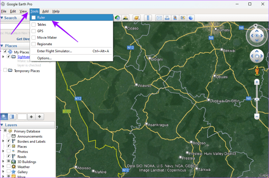This screenshot has width=269, height=178.
Task: Click the email envelope toolbar icon
Action: coord(159,18)
